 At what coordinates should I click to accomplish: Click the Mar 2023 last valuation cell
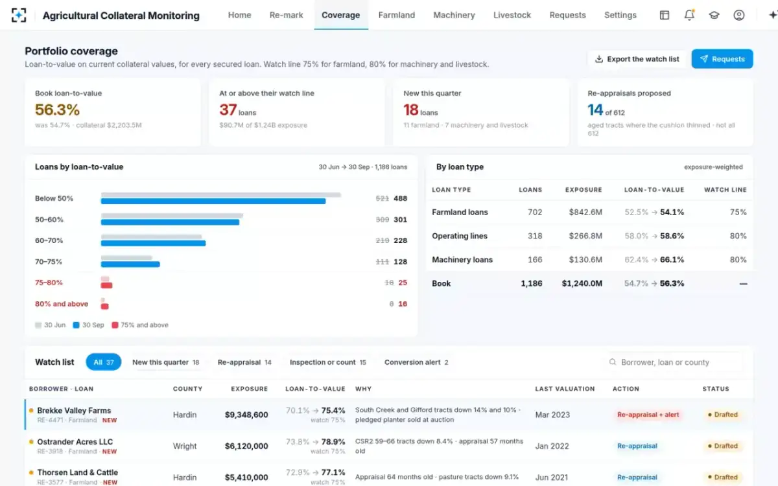[553, 415]
